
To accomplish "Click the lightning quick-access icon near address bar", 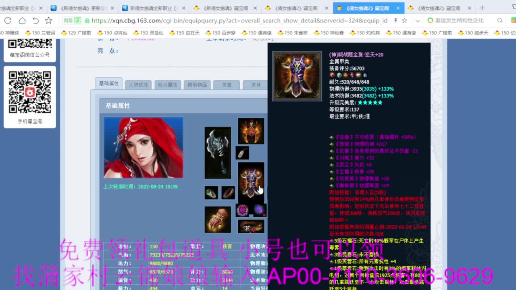I will pos(395,20).
